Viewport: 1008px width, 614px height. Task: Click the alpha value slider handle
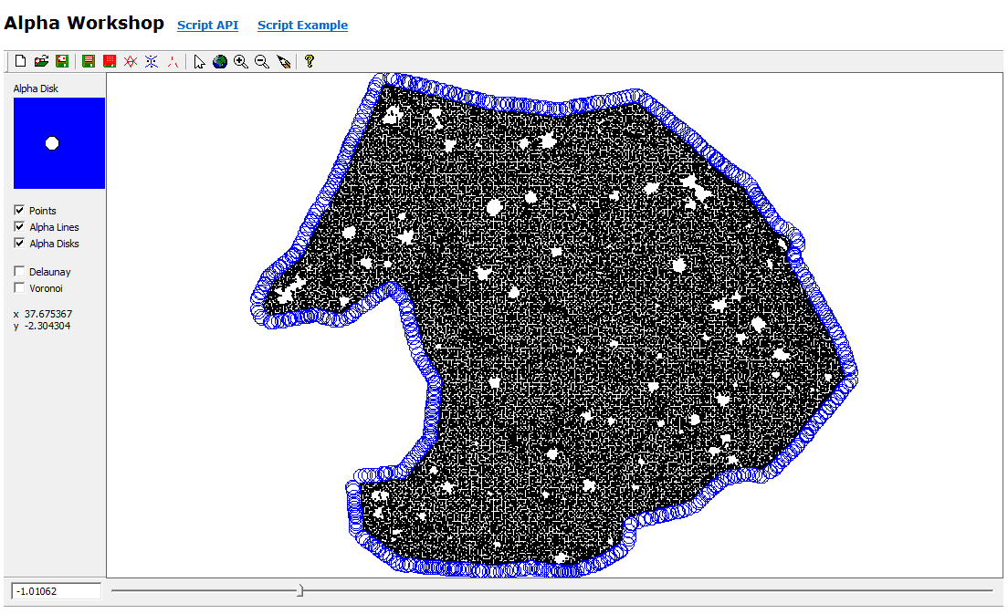301,590
